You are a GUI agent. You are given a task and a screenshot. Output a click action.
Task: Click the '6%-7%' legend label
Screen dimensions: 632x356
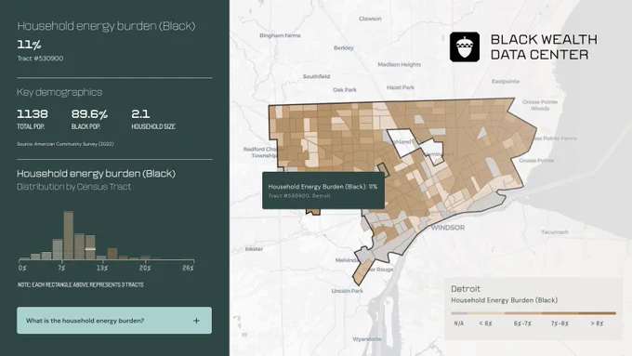(522, 323)
